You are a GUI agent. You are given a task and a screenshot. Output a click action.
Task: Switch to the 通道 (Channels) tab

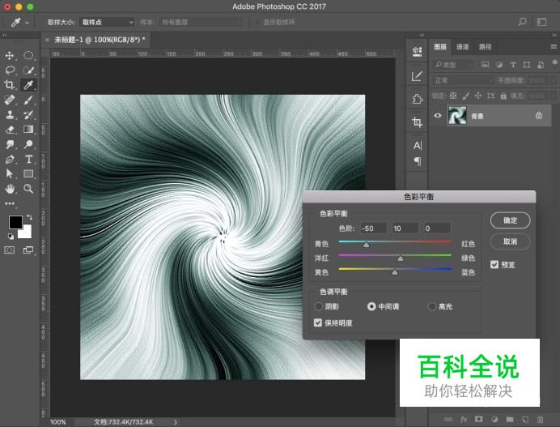462,47
